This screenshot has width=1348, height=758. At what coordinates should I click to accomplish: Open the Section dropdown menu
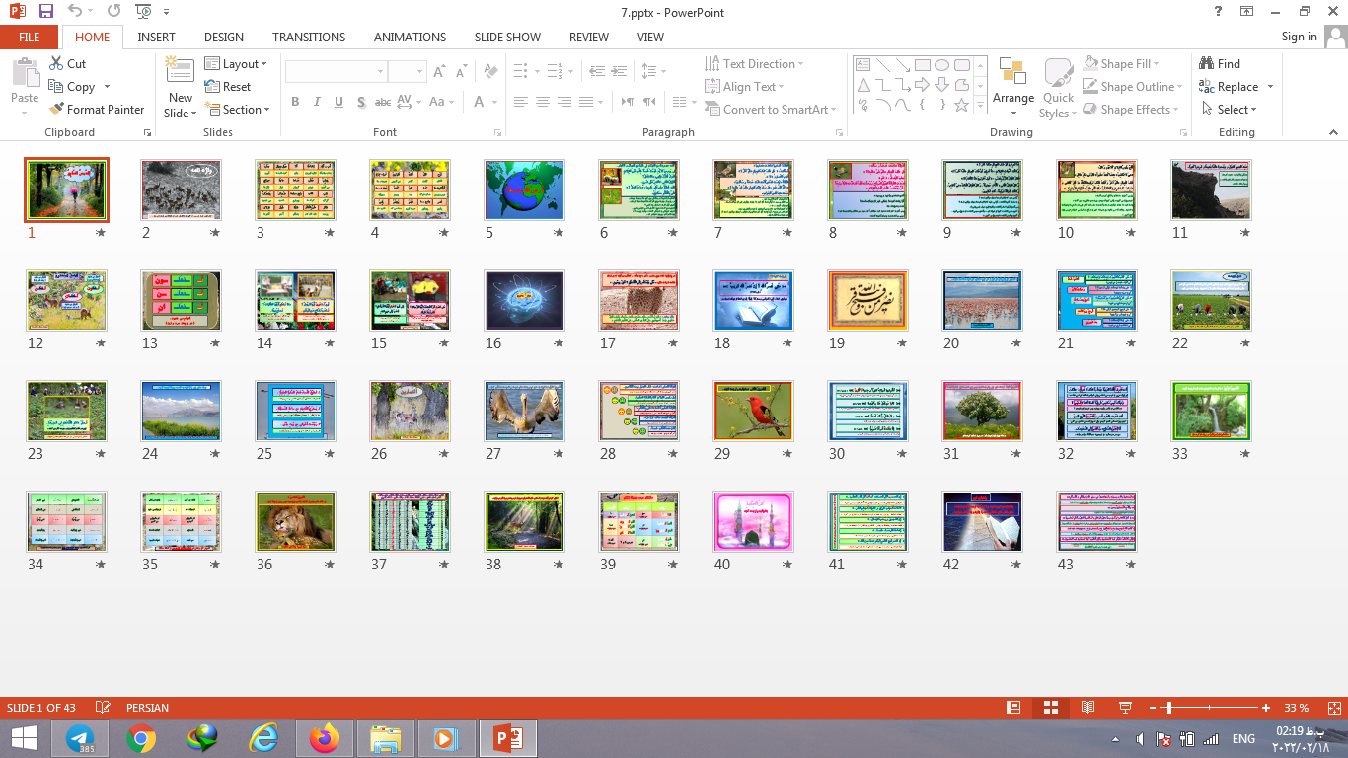click(x=238, y=110)
